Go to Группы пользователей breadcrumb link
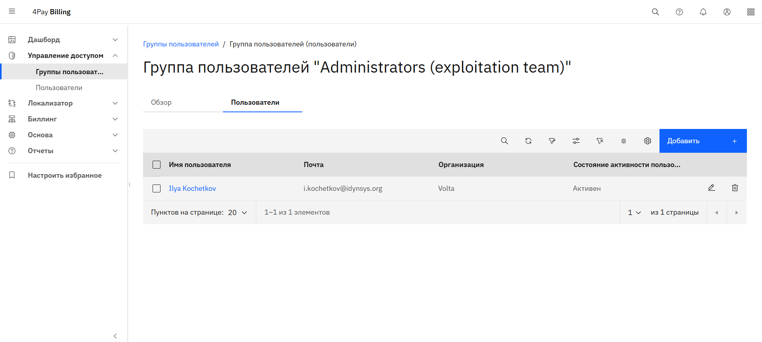 point(181,44)
